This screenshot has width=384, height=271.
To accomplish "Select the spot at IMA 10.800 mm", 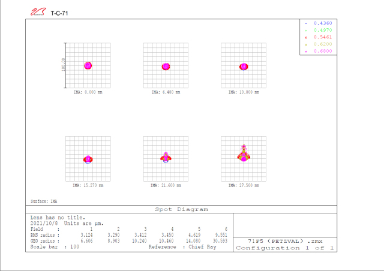I will click(244, 66).
